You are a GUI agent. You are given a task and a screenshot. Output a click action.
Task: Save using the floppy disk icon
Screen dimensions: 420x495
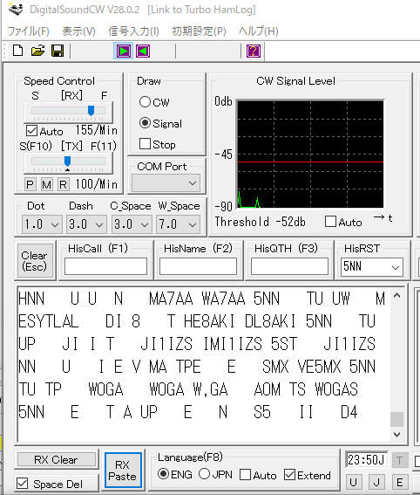(x=58, y=51)
